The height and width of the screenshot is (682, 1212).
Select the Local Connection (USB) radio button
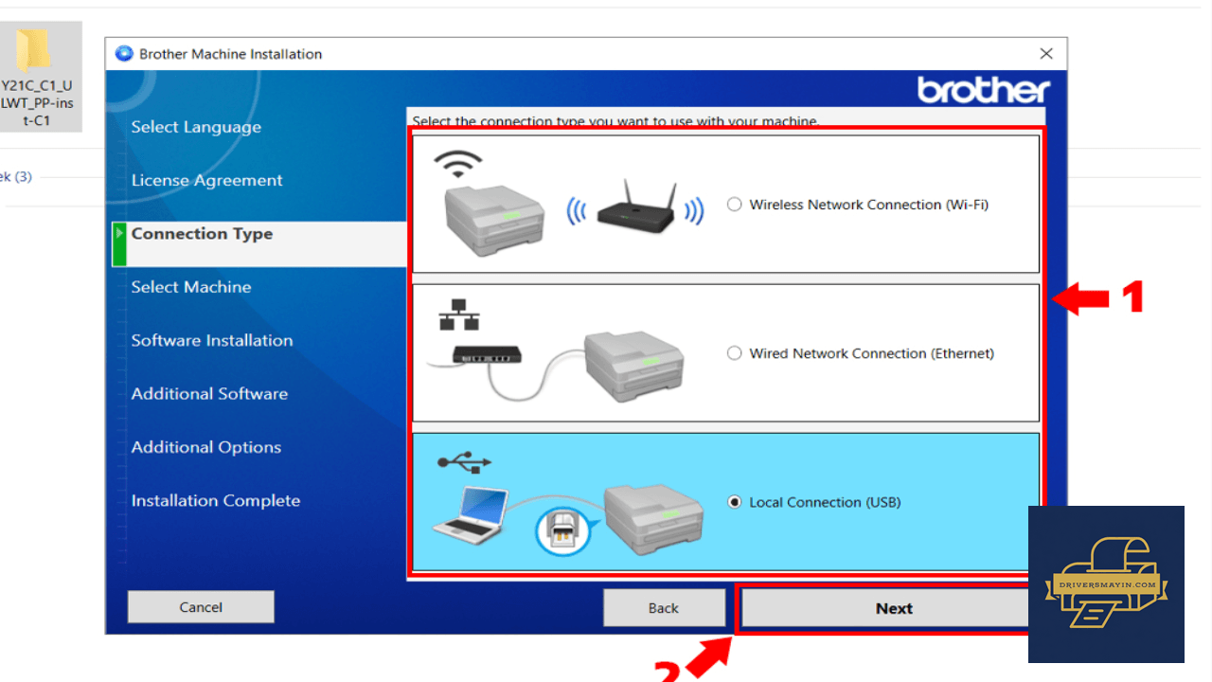[x=735, y=502]
